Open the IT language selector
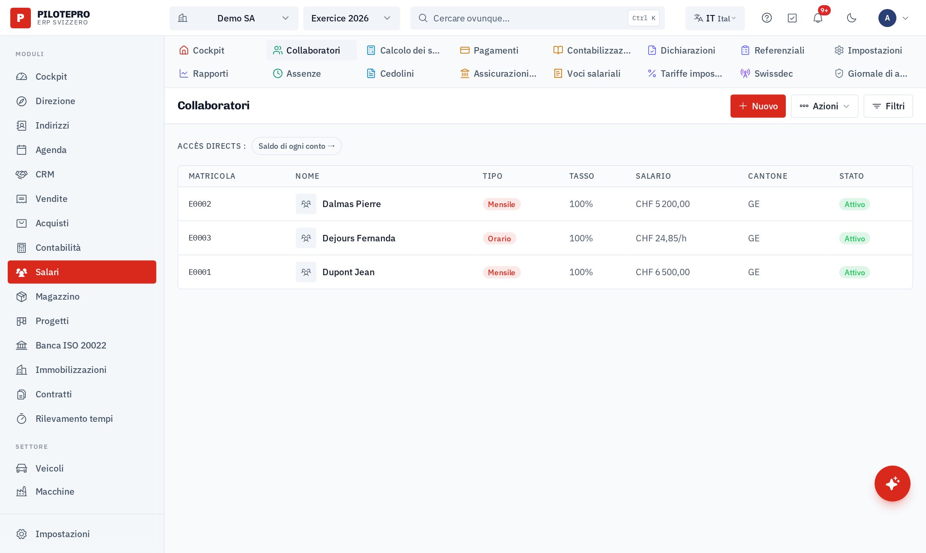 [715, 18]
